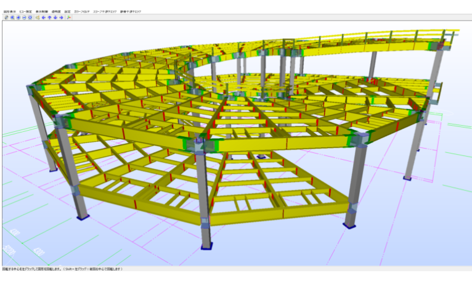Click the zoom in plus icon

(x=18, y=18)
